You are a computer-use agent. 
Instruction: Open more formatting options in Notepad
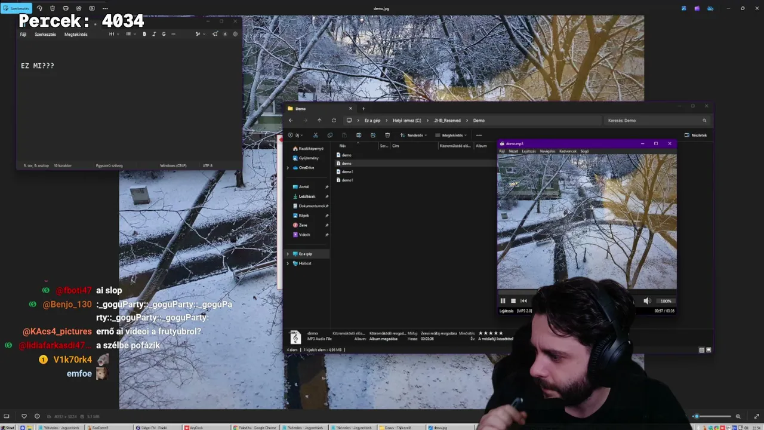[x=174, y=34]
